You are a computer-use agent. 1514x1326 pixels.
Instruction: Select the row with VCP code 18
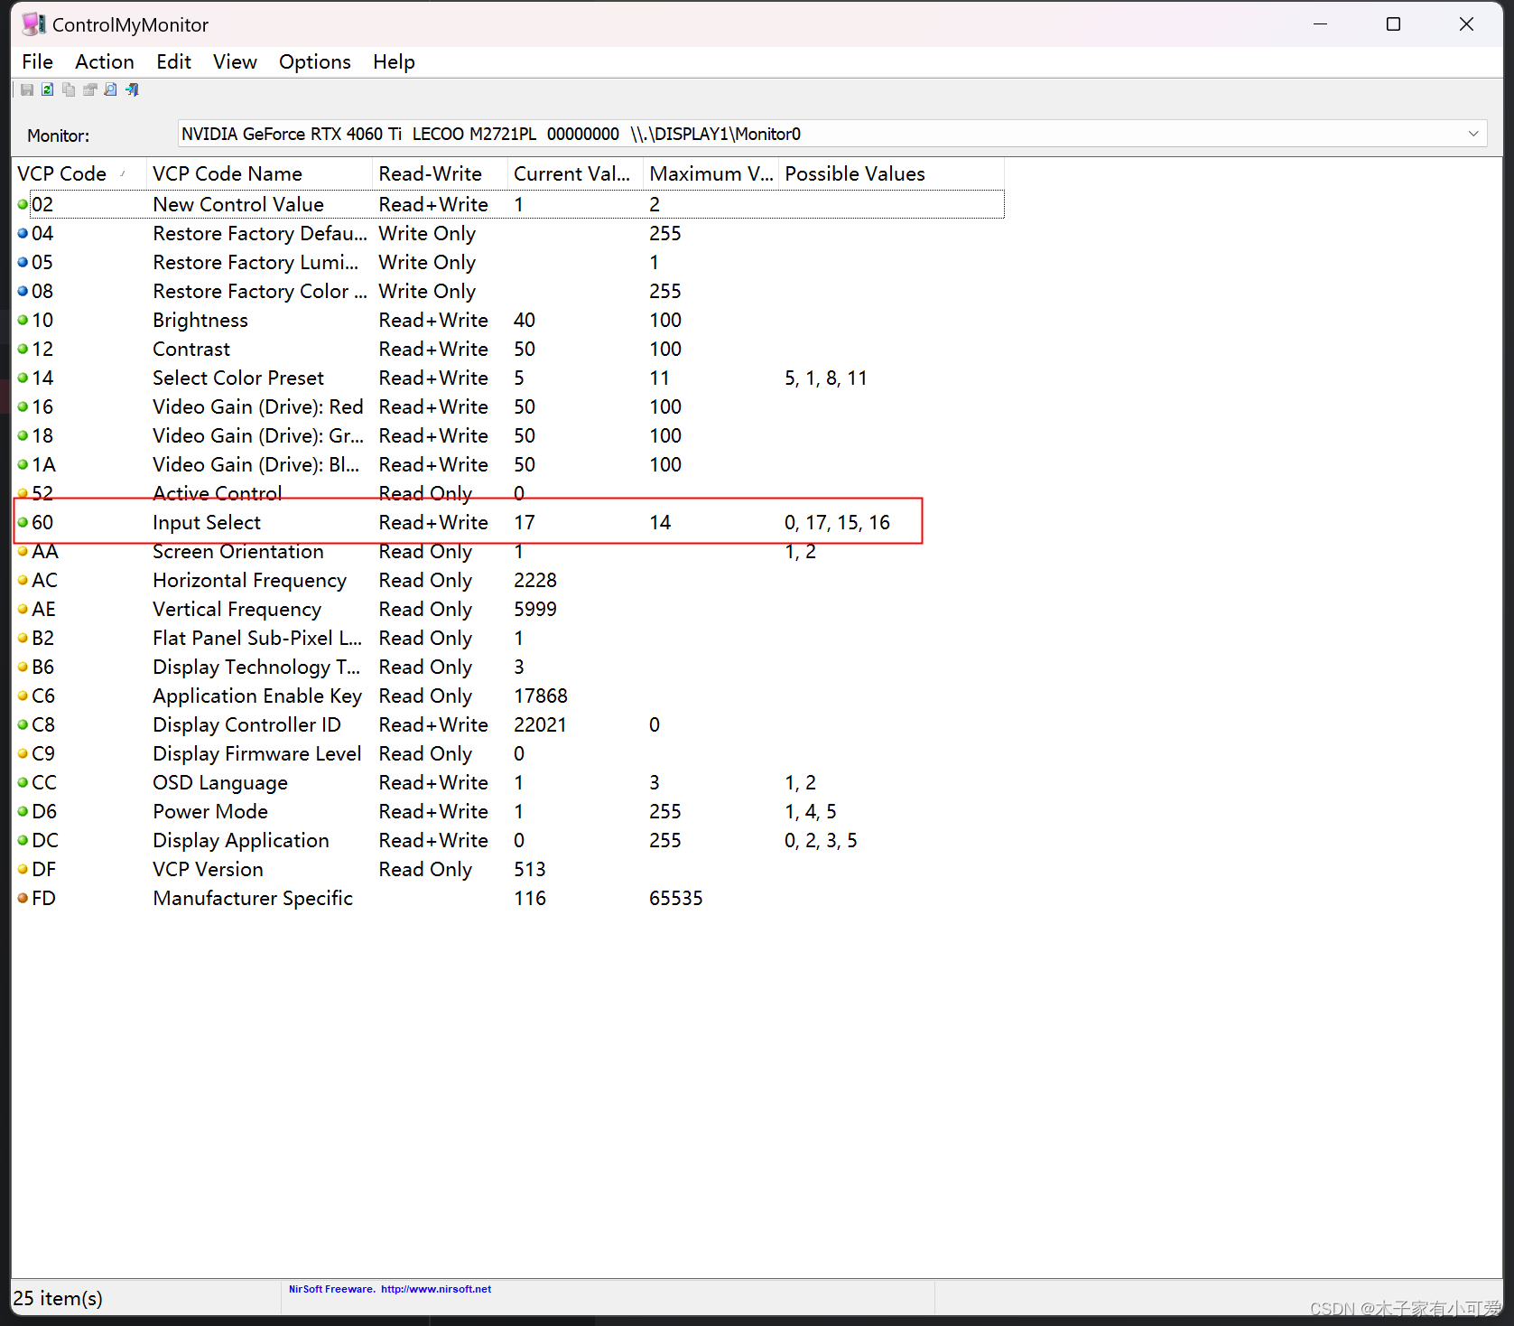pos(510,435)
